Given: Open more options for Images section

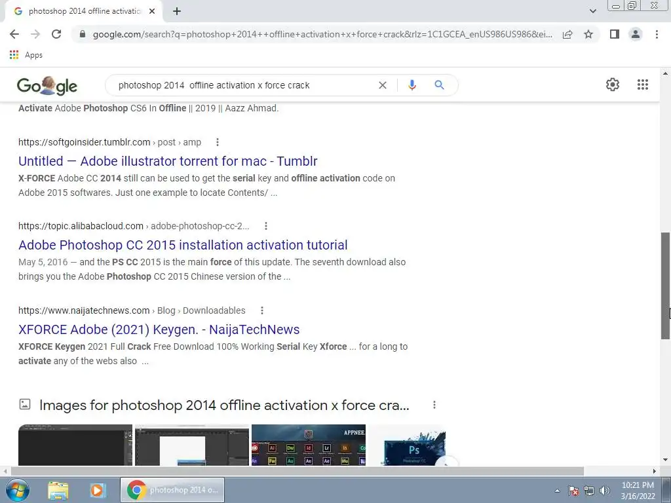Looking at the screenshot, I should (434, 405).
